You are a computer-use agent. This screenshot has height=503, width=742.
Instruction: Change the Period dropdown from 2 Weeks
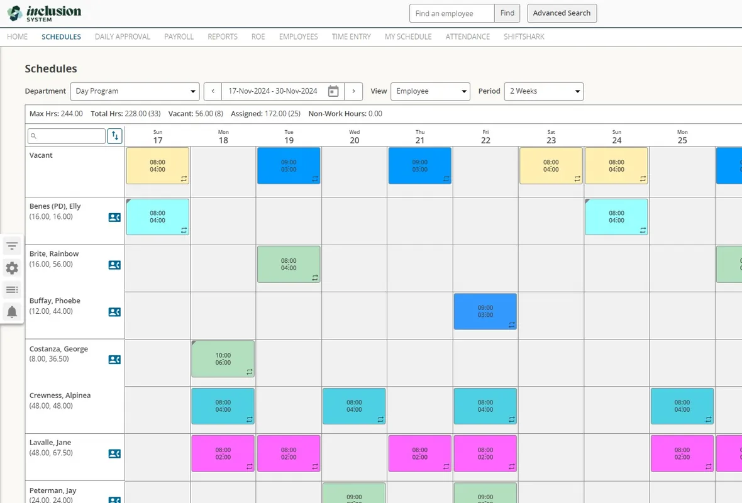coord(543,91)
